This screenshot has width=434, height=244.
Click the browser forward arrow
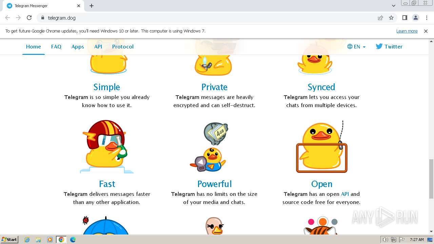pyautogui.click(x=18, y=18)
